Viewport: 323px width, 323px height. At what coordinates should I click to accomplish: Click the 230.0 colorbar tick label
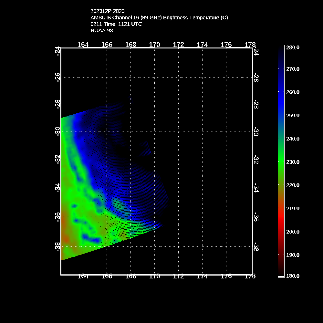click(293, 162)
